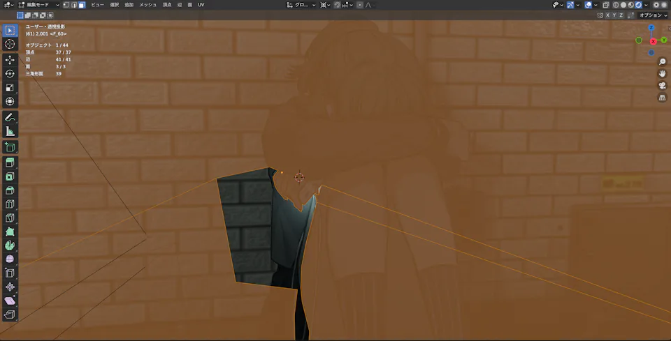Screen dimensions: 671x341
Task: Toggle proportional editing
Action: click(x=360, y=5)
